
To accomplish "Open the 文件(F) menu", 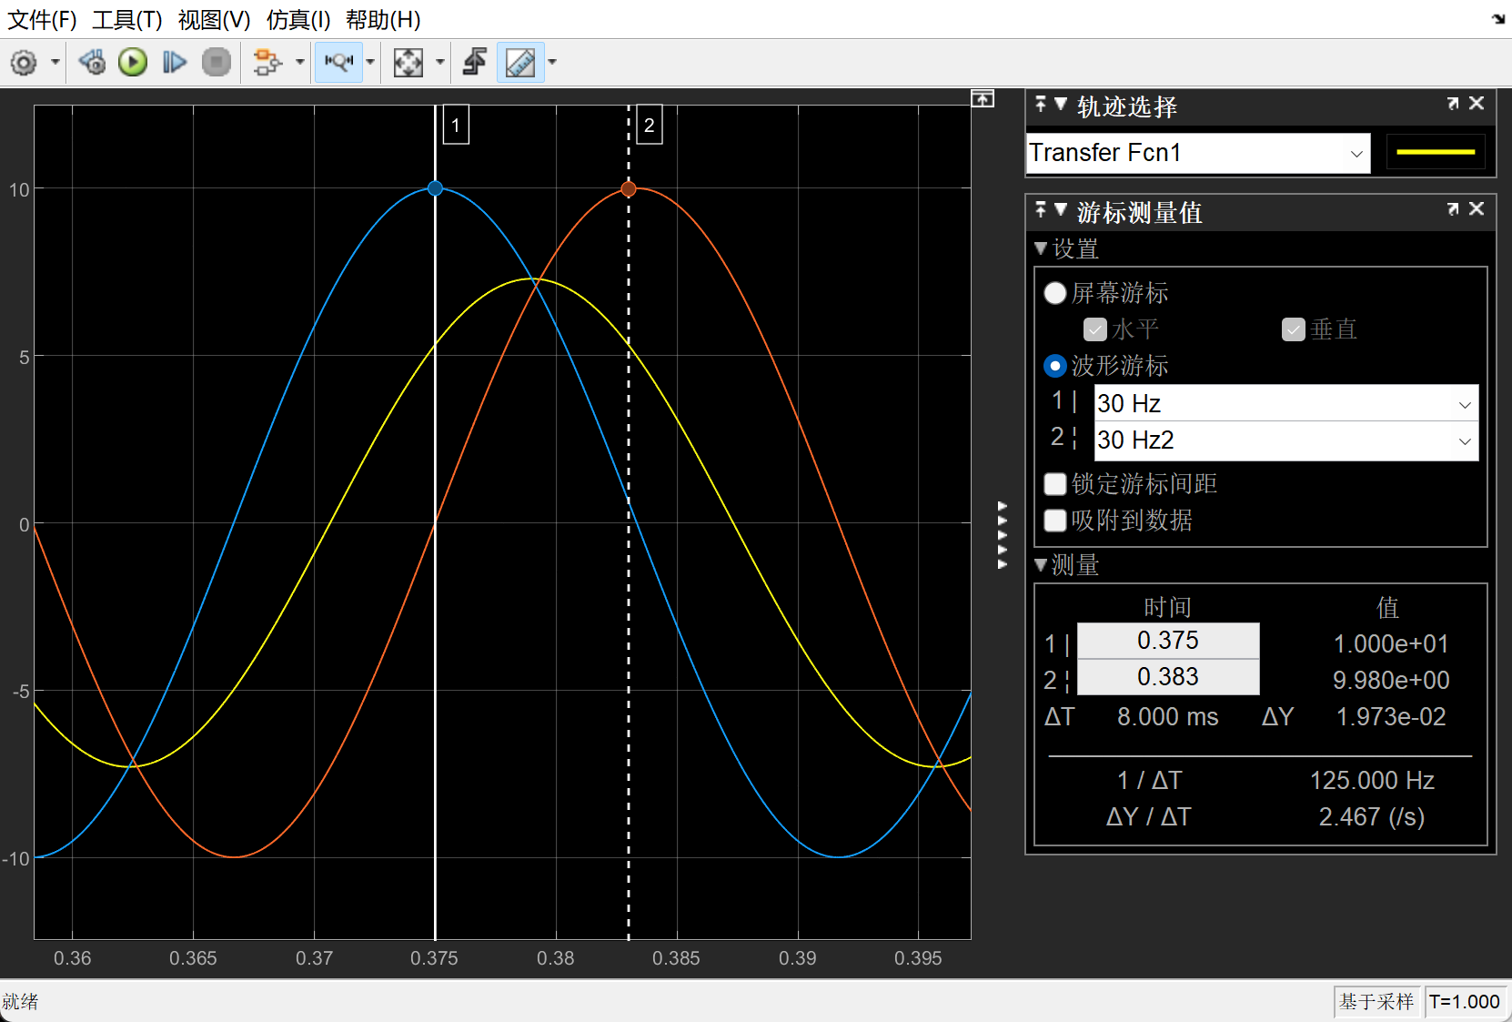I will [42, 20].
